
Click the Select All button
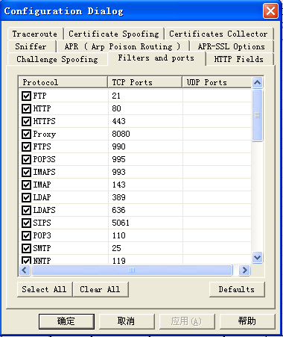(45, 289)
